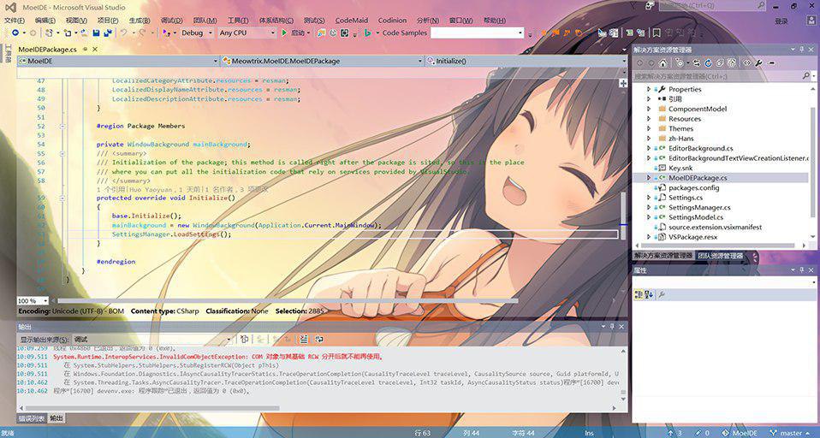820x438 pixels.
Task: Toggle auto-hide pin on Solution Explorer panel
Action: point(801,49)
